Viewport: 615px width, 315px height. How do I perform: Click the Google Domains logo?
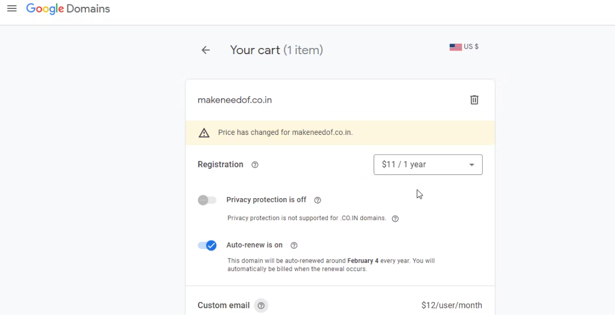(68, 9)
